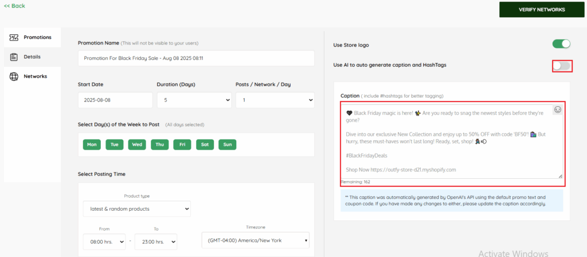Screen dimensions: 587x257
Task: Deselect Mon from posting days
Action: click(x=92, y=144)
